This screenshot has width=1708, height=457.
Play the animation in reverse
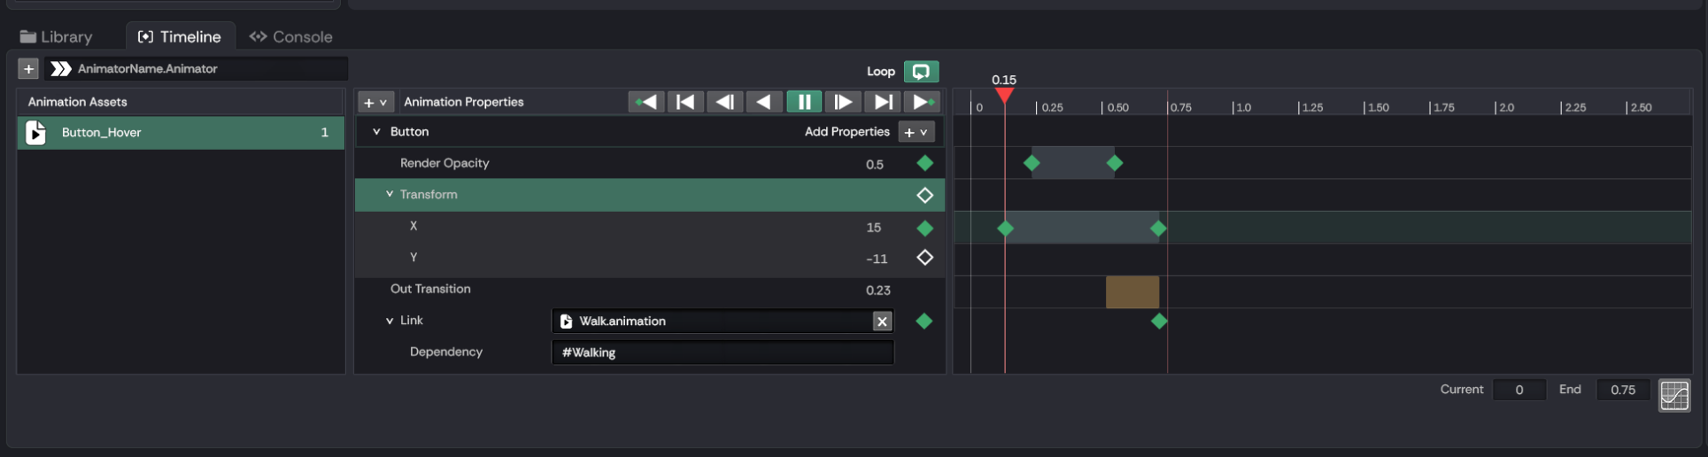[763, 102]
